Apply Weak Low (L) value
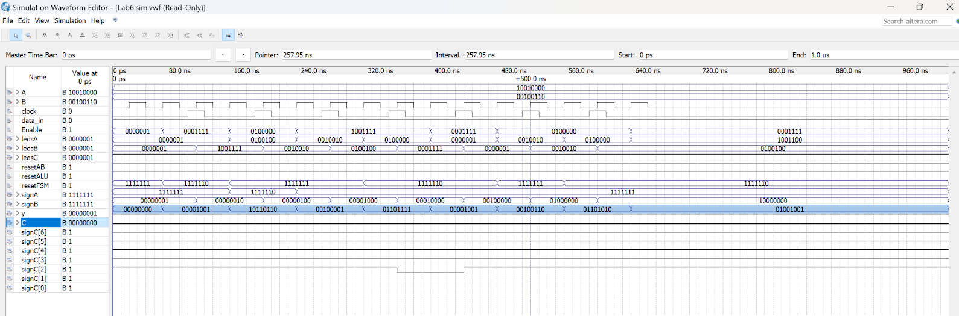This screenshot has width=959, height=316. pyautogui.click(x=95, y=35)
